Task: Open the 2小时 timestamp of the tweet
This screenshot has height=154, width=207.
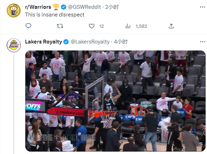Action: point(112,7)
